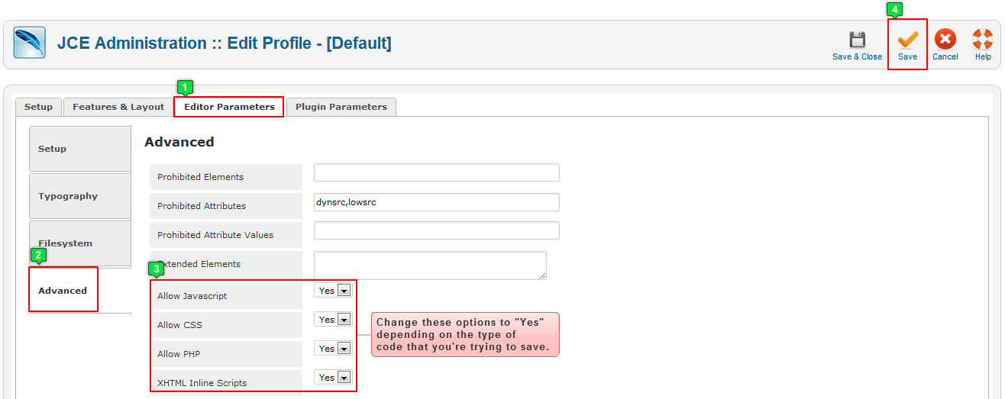Screen dimensions: 1005x399
Task: Click the JCE Administration Edit Profile title
Action: (225, 43)
